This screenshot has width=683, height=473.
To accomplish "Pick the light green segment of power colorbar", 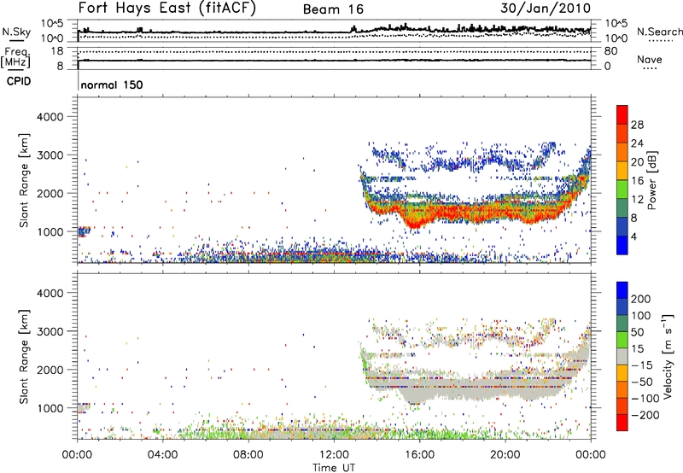I will click(622, 190).
